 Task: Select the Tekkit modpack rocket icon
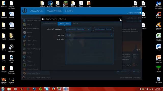[24, 37]
